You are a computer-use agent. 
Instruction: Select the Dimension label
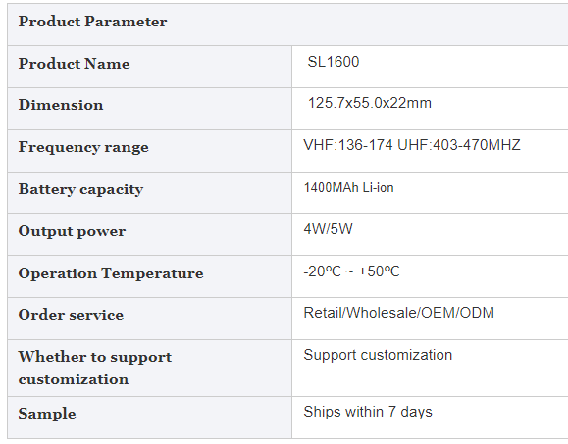click(x=61, y=105)
